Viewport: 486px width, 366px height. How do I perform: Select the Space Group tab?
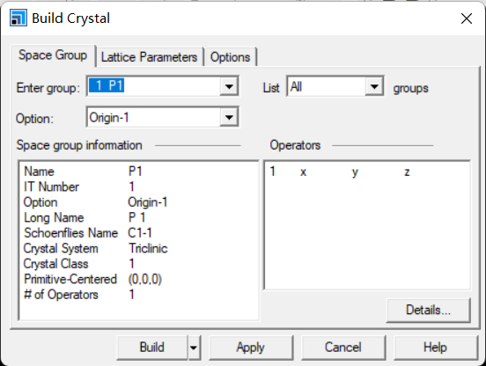click(x=53, y=55)
